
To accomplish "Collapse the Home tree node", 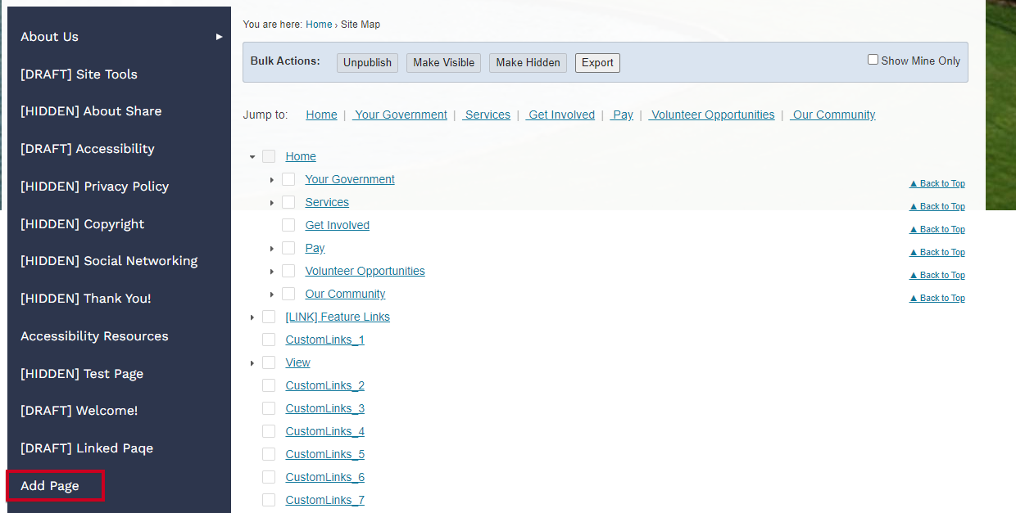I will (252, 156).
